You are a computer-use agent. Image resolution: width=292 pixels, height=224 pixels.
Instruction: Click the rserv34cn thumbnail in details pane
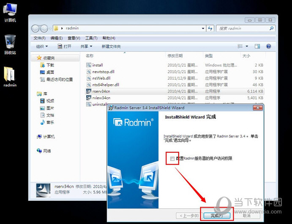(x=43, y=190)
